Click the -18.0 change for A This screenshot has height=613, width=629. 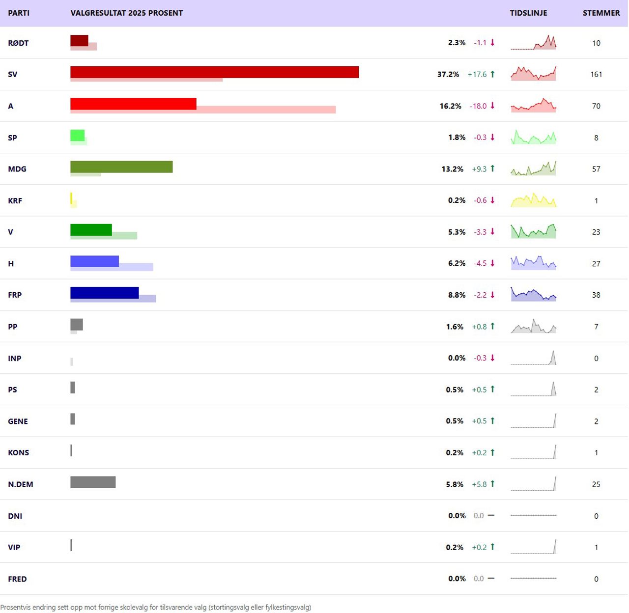[478, 106]
